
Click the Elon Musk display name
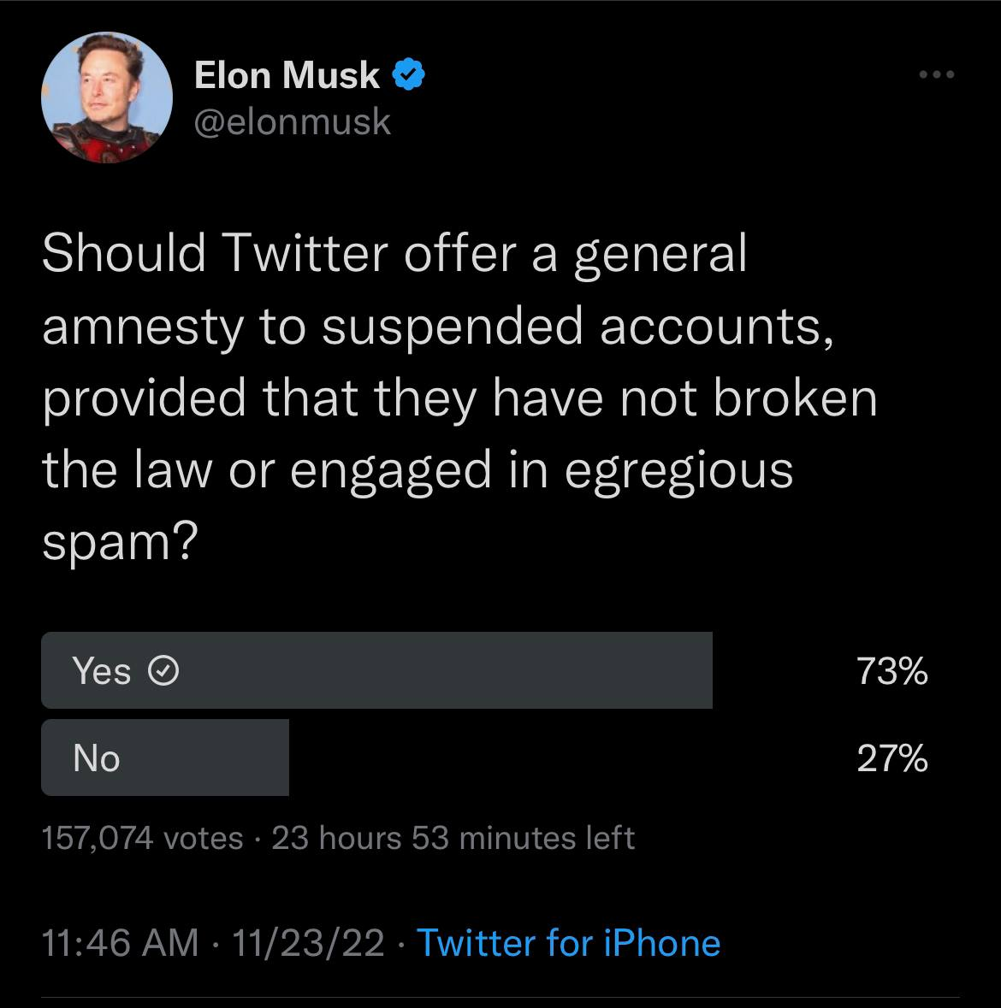coord(287,76)
